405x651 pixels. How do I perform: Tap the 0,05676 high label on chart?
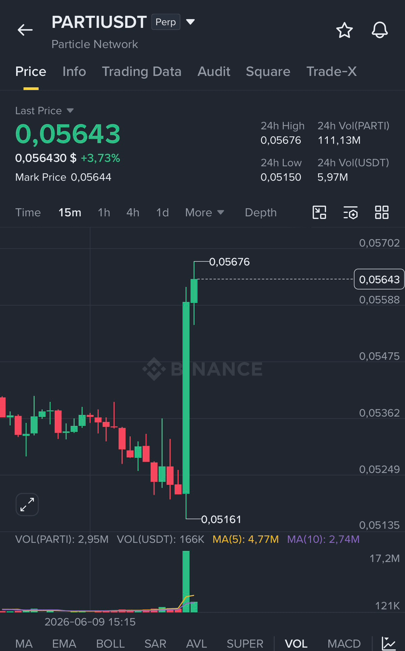pyautogui.click(x=229, y=262)
